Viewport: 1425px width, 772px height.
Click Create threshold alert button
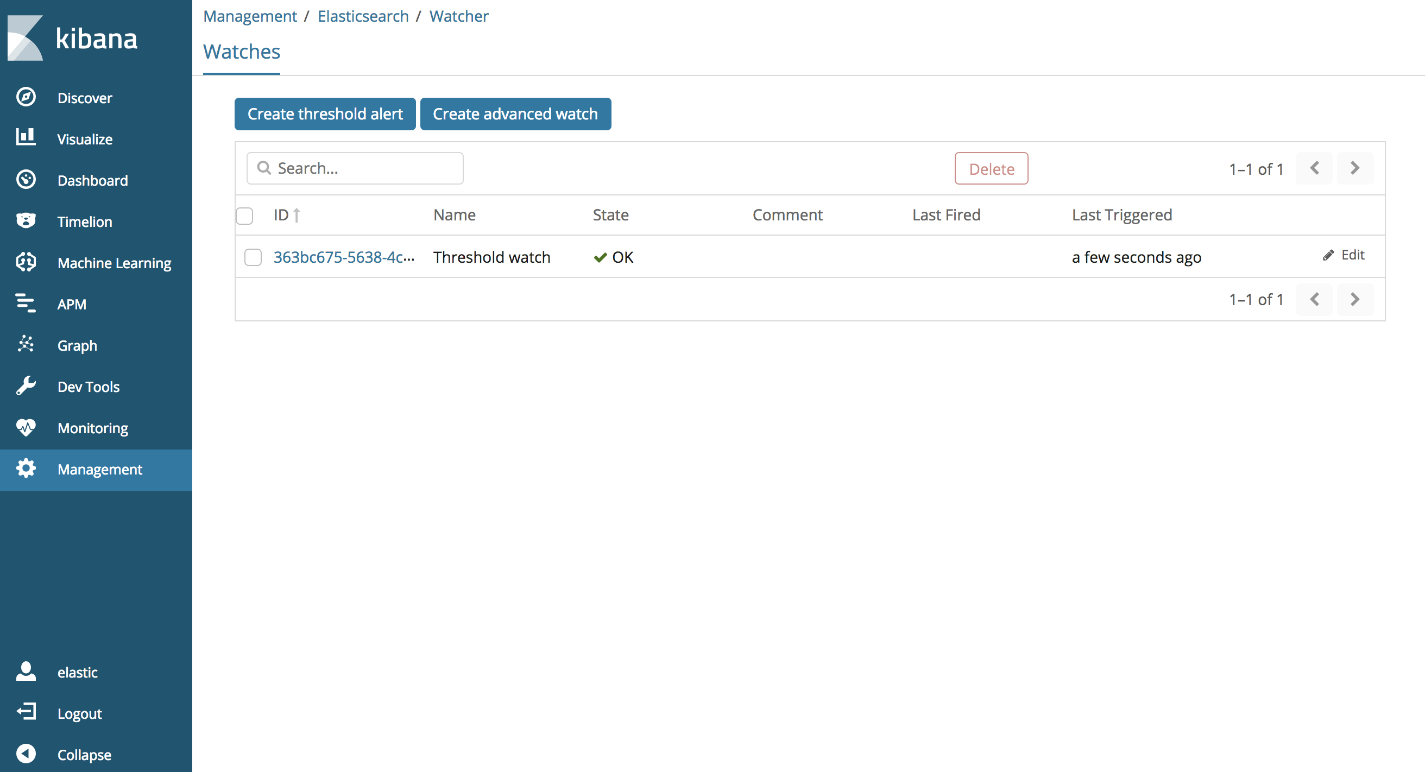pos(325,115)
